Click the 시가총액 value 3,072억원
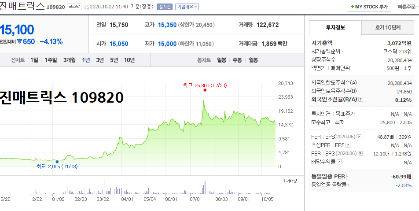The image size is (419, 211). coord(400,43)
